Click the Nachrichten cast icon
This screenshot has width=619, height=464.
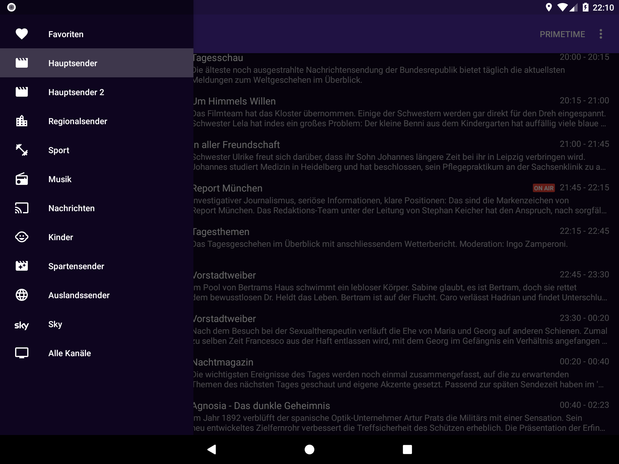21,208
